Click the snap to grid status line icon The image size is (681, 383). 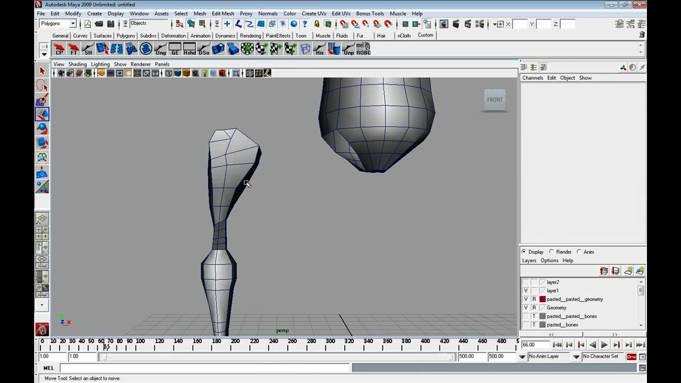(344, 24)
